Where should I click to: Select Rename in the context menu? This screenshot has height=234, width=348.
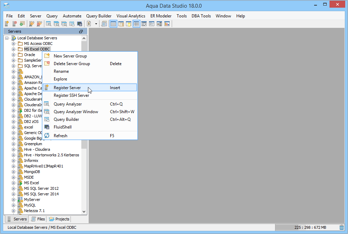point(90,71)
